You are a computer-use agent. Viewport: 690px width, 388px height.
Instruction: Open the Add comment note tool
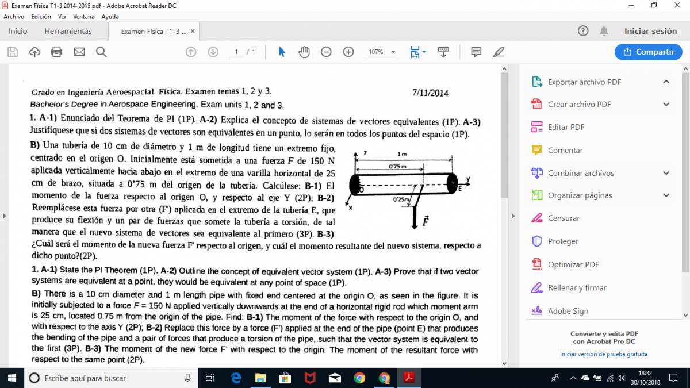476,52
